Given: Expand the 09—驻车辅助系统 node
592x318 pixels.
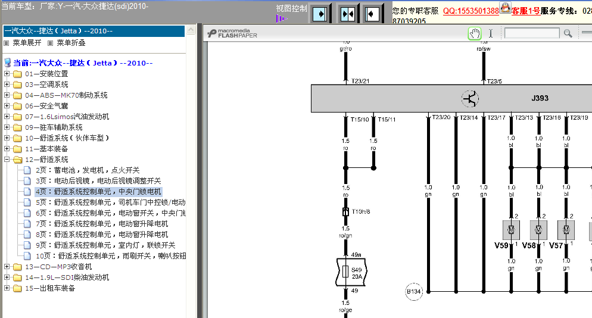Looking at the screenshot, I should click(x=7, y=127).
